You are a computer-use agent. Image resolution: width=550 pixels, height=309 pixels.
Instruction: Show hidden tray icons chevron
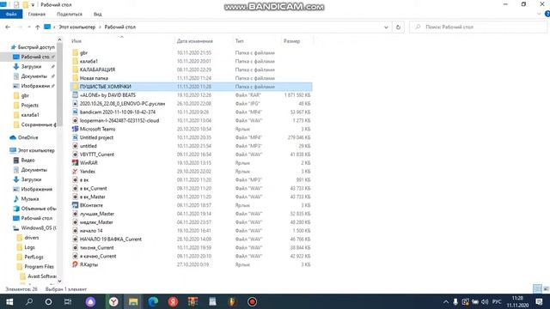pos(445,301)
